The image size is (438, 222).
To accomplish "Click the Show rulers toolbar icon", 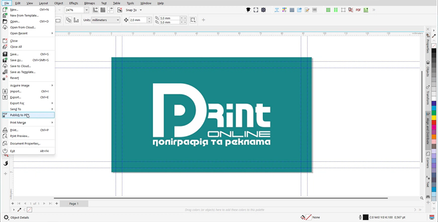I will click(x=96, y=10).
